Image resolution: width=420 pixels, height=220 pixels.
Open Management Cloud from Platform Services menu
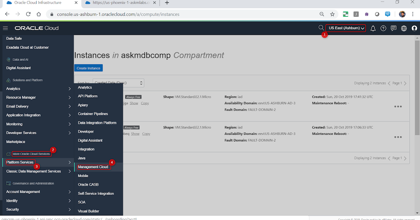coord(93,167)
